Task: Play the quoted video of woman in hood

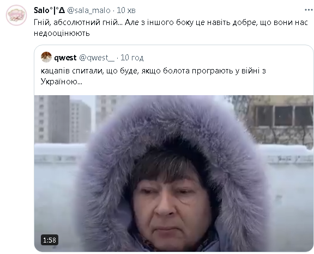Action: click(x=173, y=174)
